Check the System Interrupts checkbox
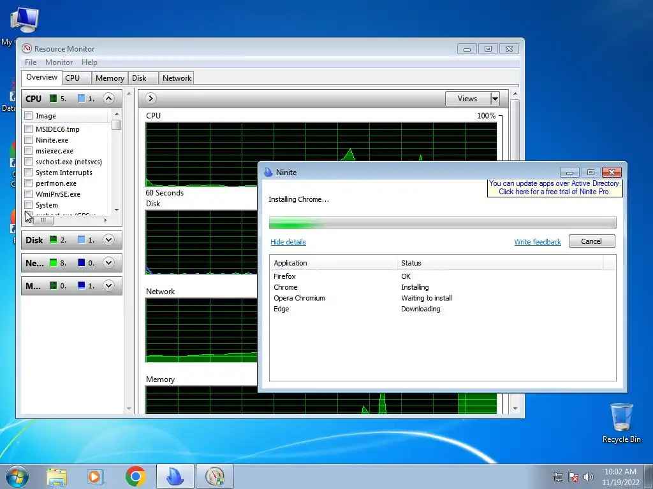653x489 pixels. (x=28, y=172)
